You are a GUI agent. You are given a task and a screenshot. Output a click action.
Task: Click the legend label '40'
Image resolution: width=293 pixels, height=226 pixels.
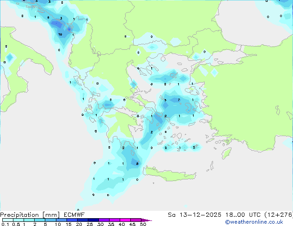122,224
